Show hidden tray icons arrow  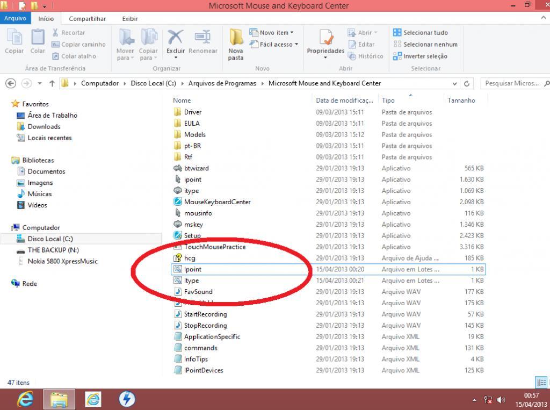(x=474, y=400)
